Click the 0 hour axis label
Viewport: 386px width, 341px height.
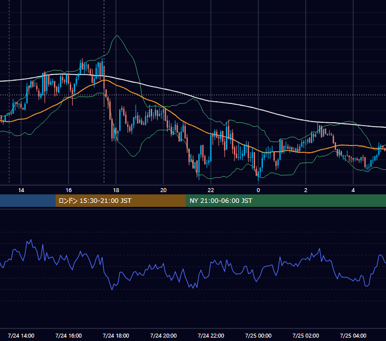(x=258, y=190)
